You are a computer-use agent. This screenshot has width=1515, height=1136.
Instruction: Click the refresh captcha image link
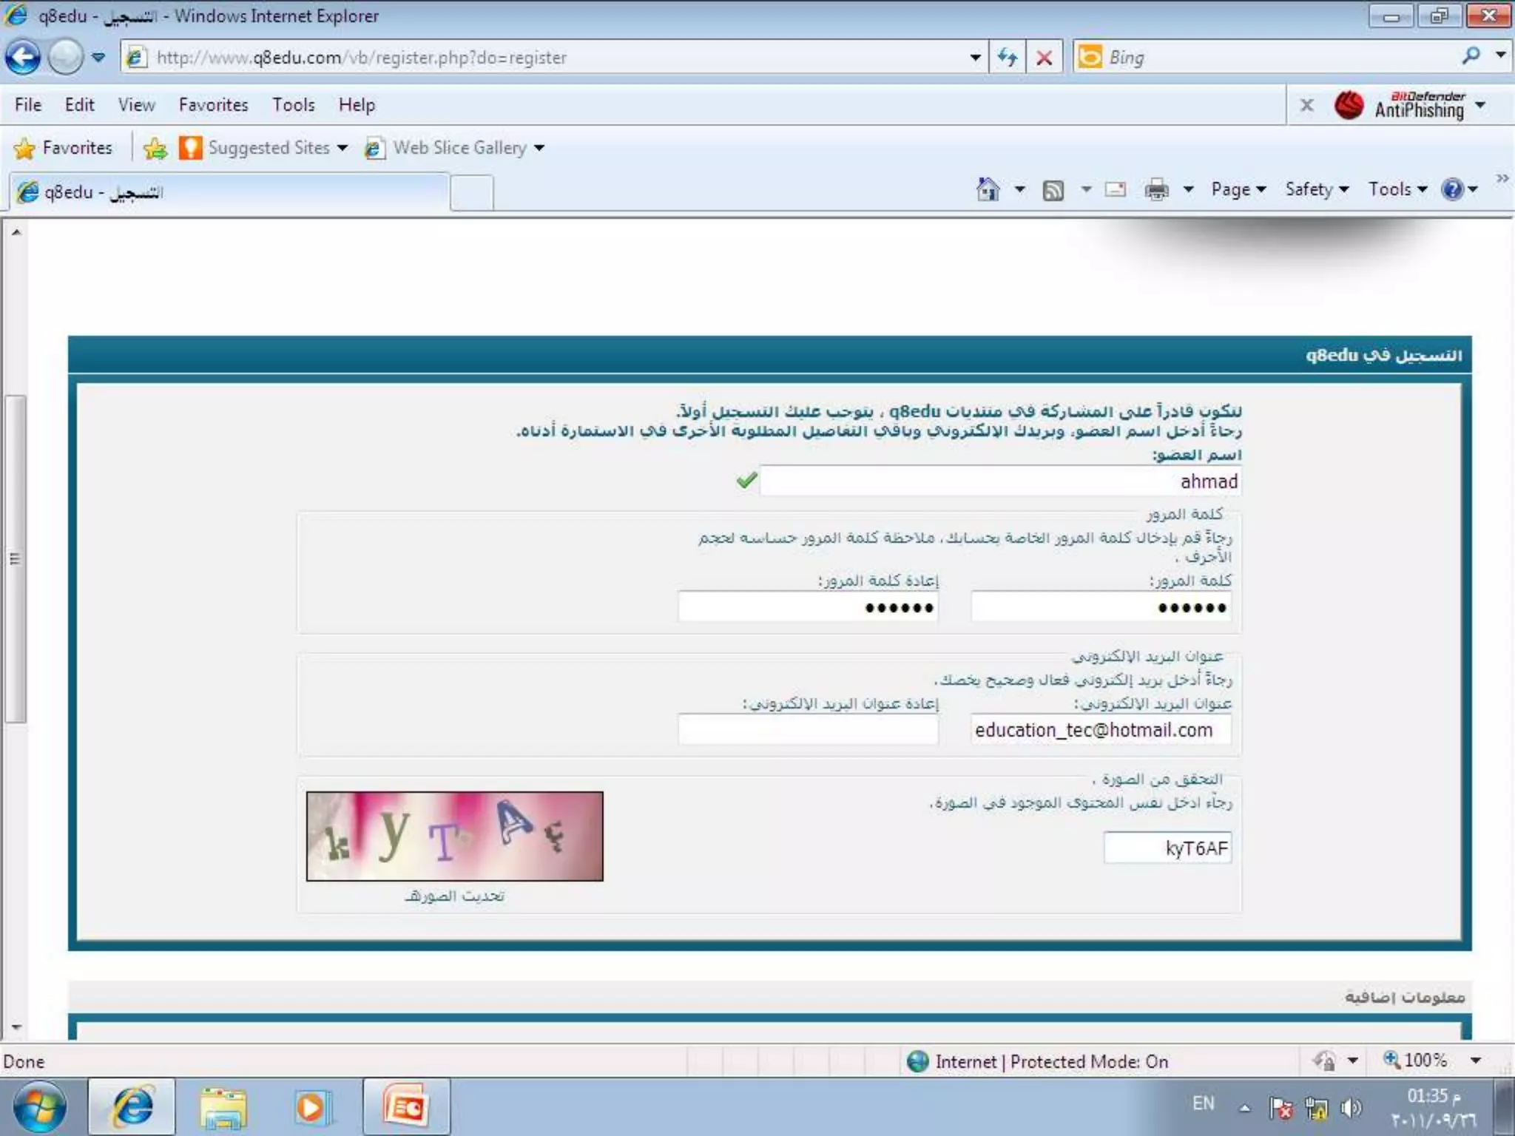[x=454, y=896]
